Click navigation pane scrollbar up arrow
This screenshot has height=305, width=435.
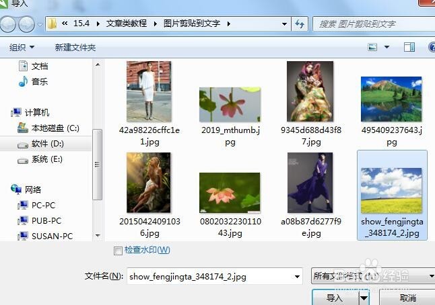click(x=98, y=64)
